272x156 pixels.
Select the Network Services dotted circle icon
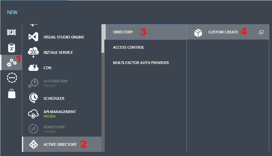[12, 78]
